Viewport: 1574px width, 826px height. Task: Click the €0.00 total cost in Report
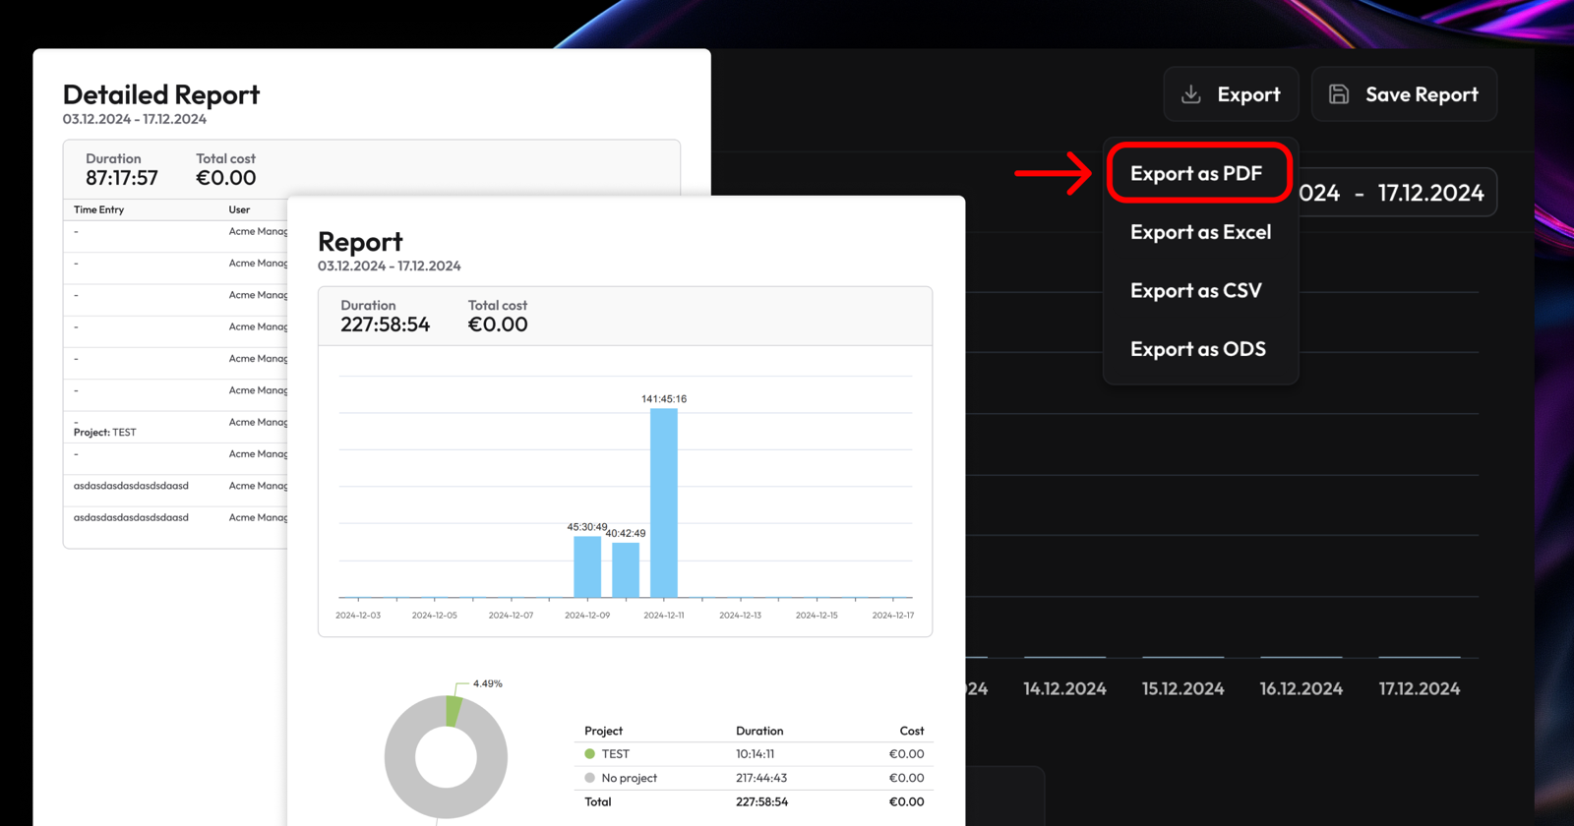click(498, 324)
